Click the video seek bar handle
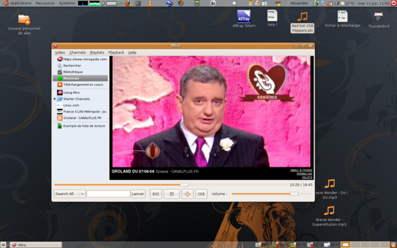 [184, 185]
